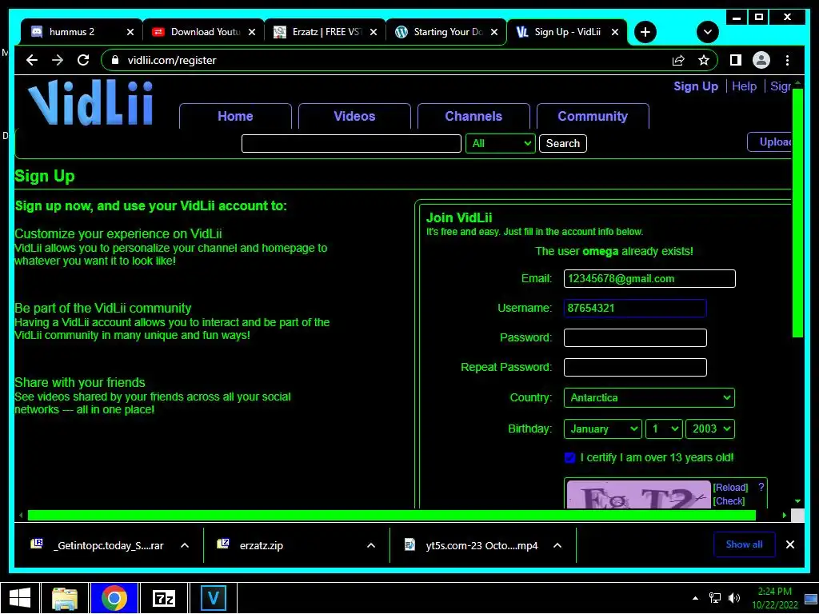819x614 pixels.
Task: Open the All search category dropdown
Action: 501,143
